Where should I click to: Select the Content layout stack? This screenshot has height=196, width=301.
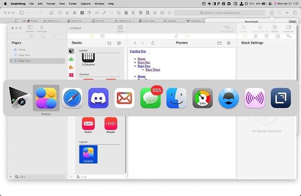[x=88, y=154]
